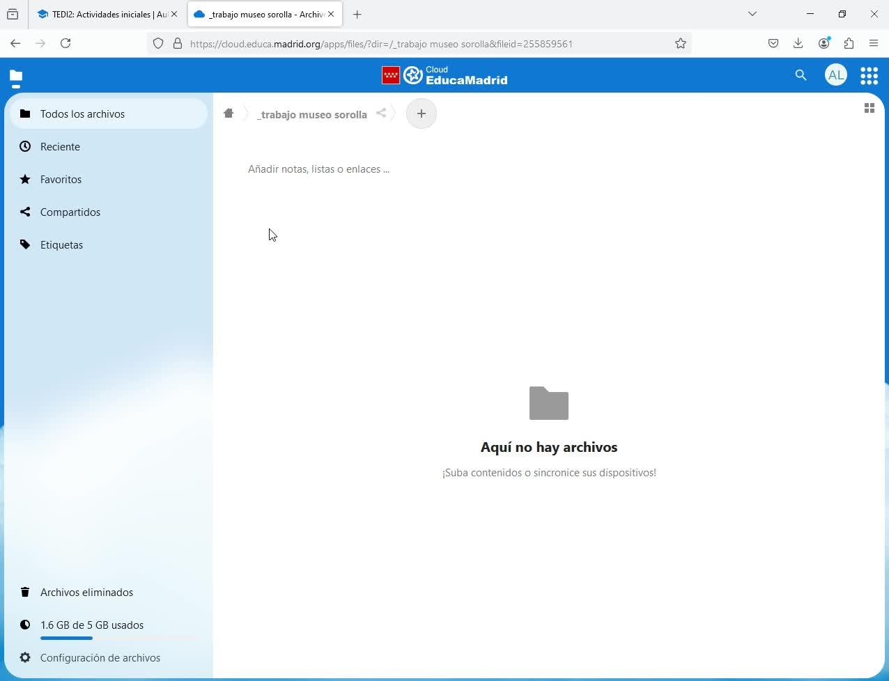
Task: Open Firefox hamburger application menu
Action: (x=874, y=43)
